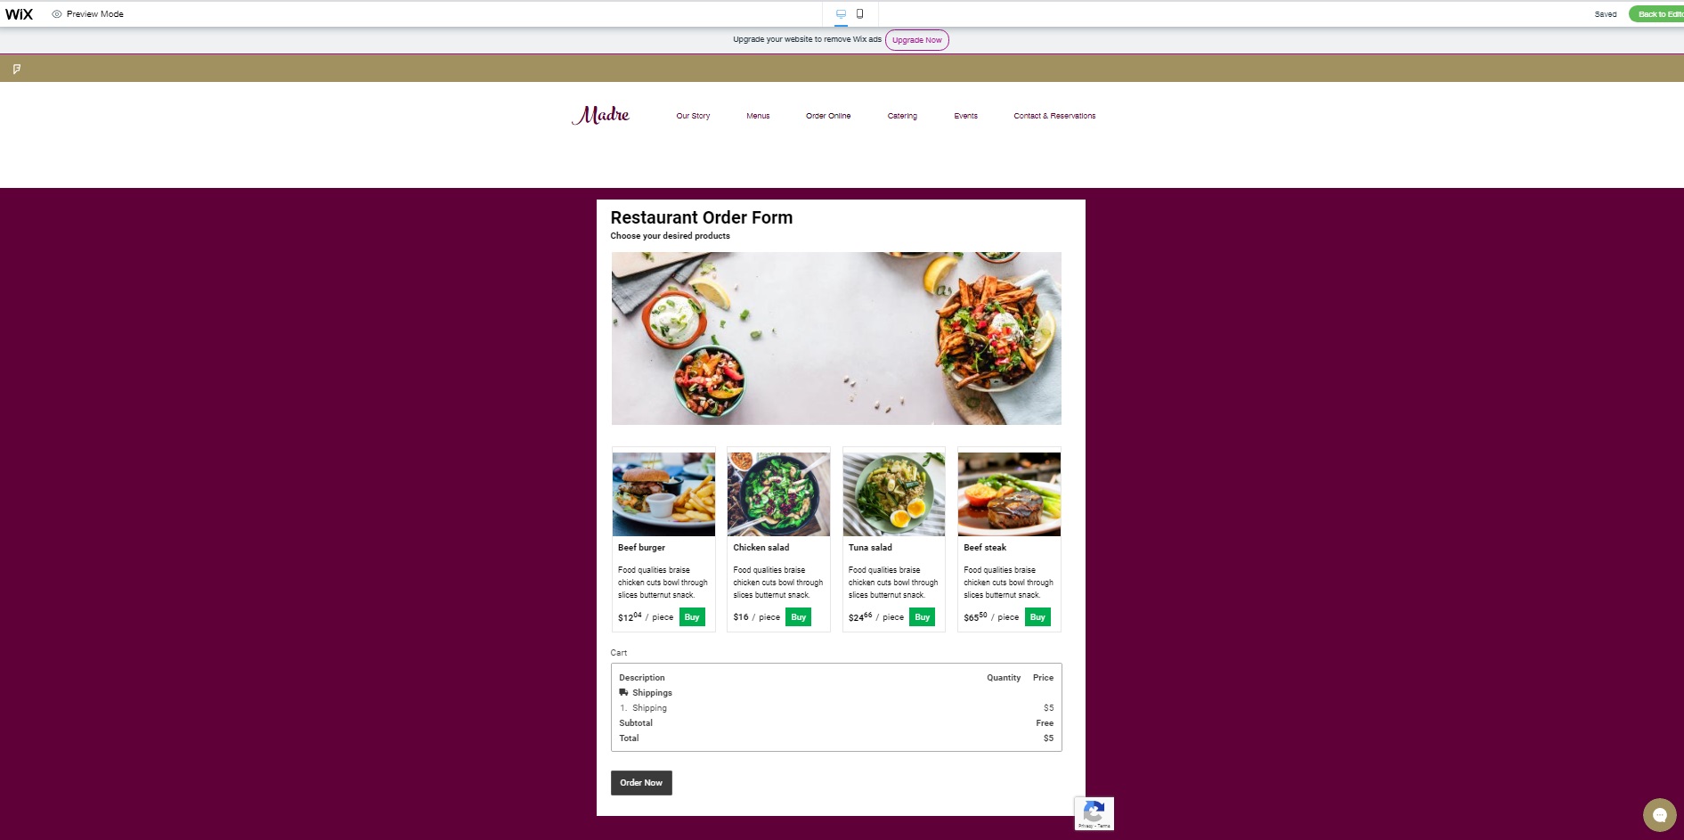
Task: Open the Our Story menu item
Action: [x=693, y=116]
